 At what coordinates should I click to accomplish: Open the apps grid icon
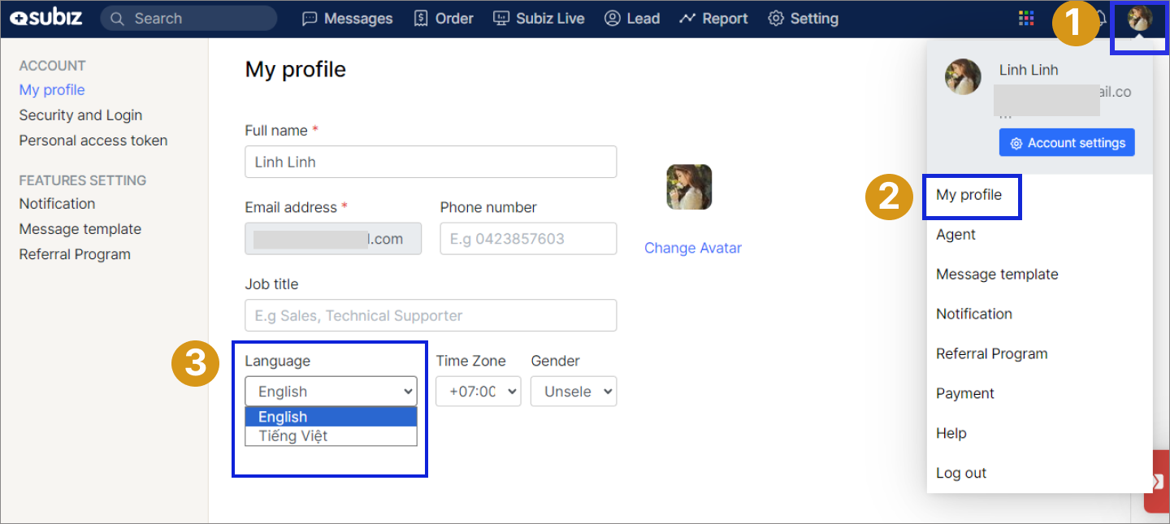coord(1026,19)
